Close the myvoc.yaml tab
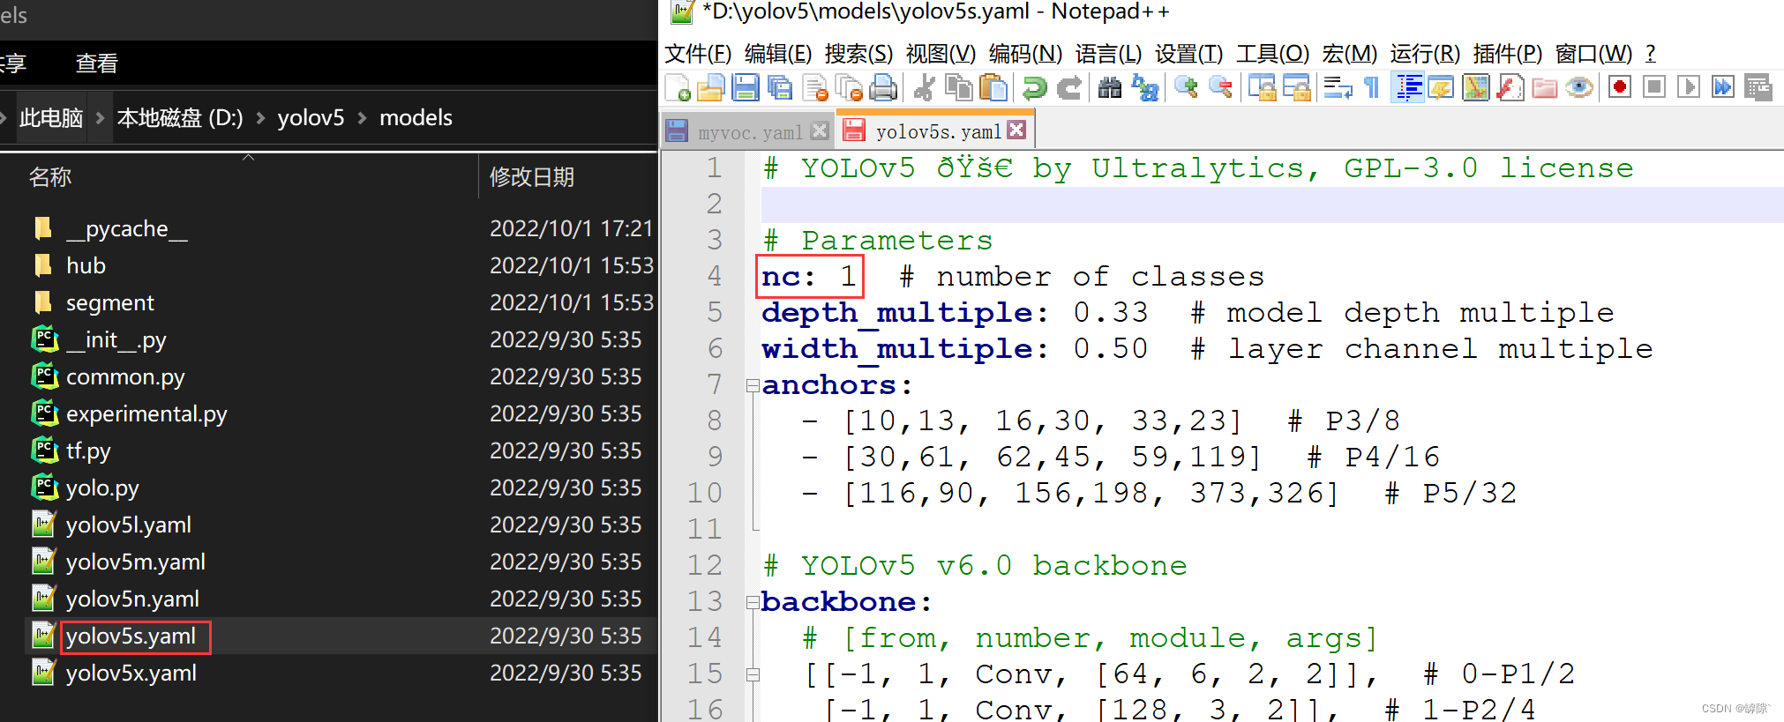Viewport: 1784px width, 722px height. (x=820, y=130)
